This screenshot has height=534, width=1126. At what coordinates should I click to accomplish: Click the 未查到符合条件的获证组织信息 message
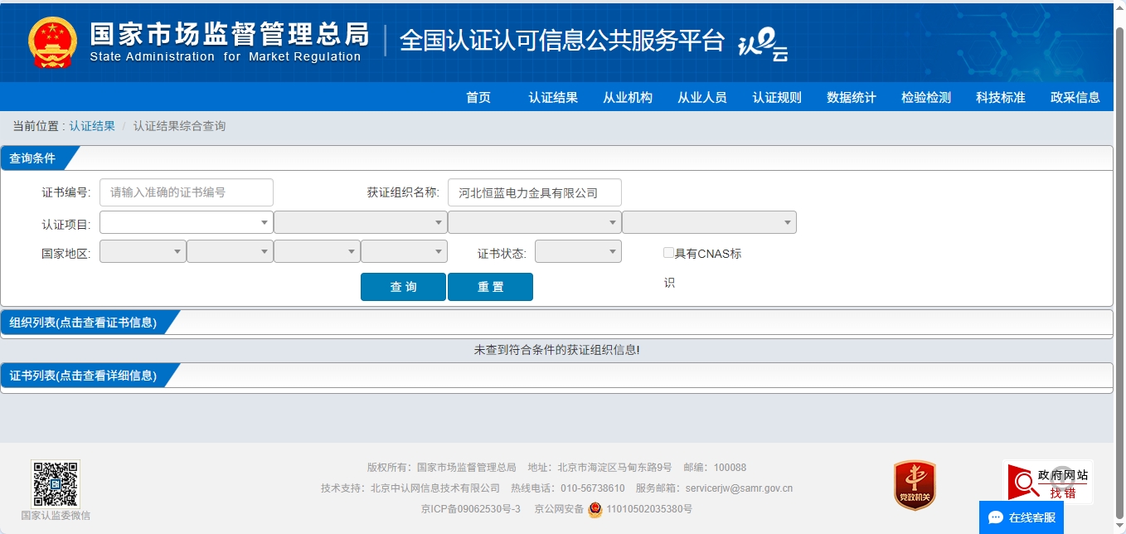(x=556, y=350)
